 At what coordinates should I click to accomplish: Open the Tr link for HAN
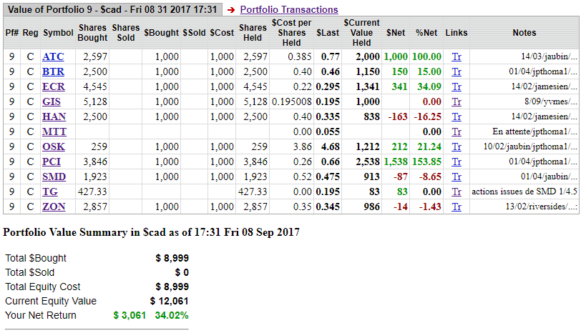pos(456,116)
